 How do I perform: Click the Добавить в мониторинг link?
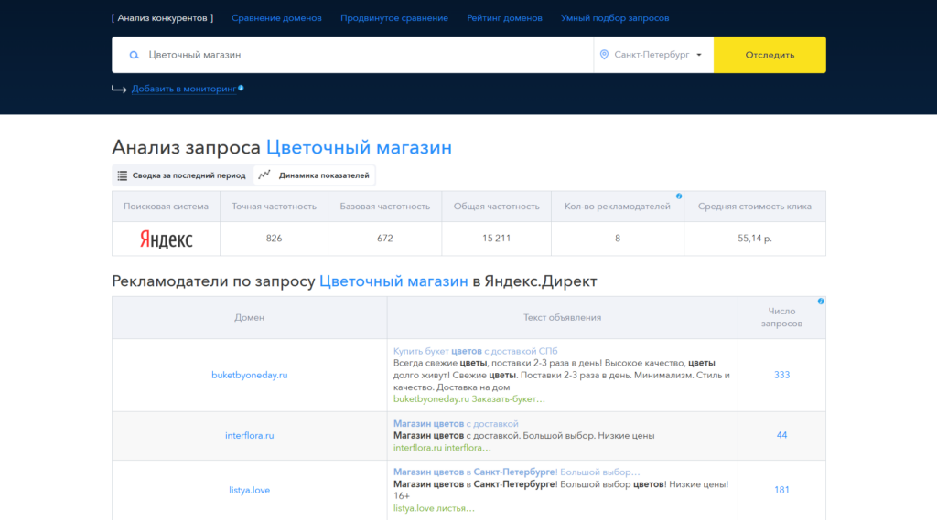click(184, 89)
